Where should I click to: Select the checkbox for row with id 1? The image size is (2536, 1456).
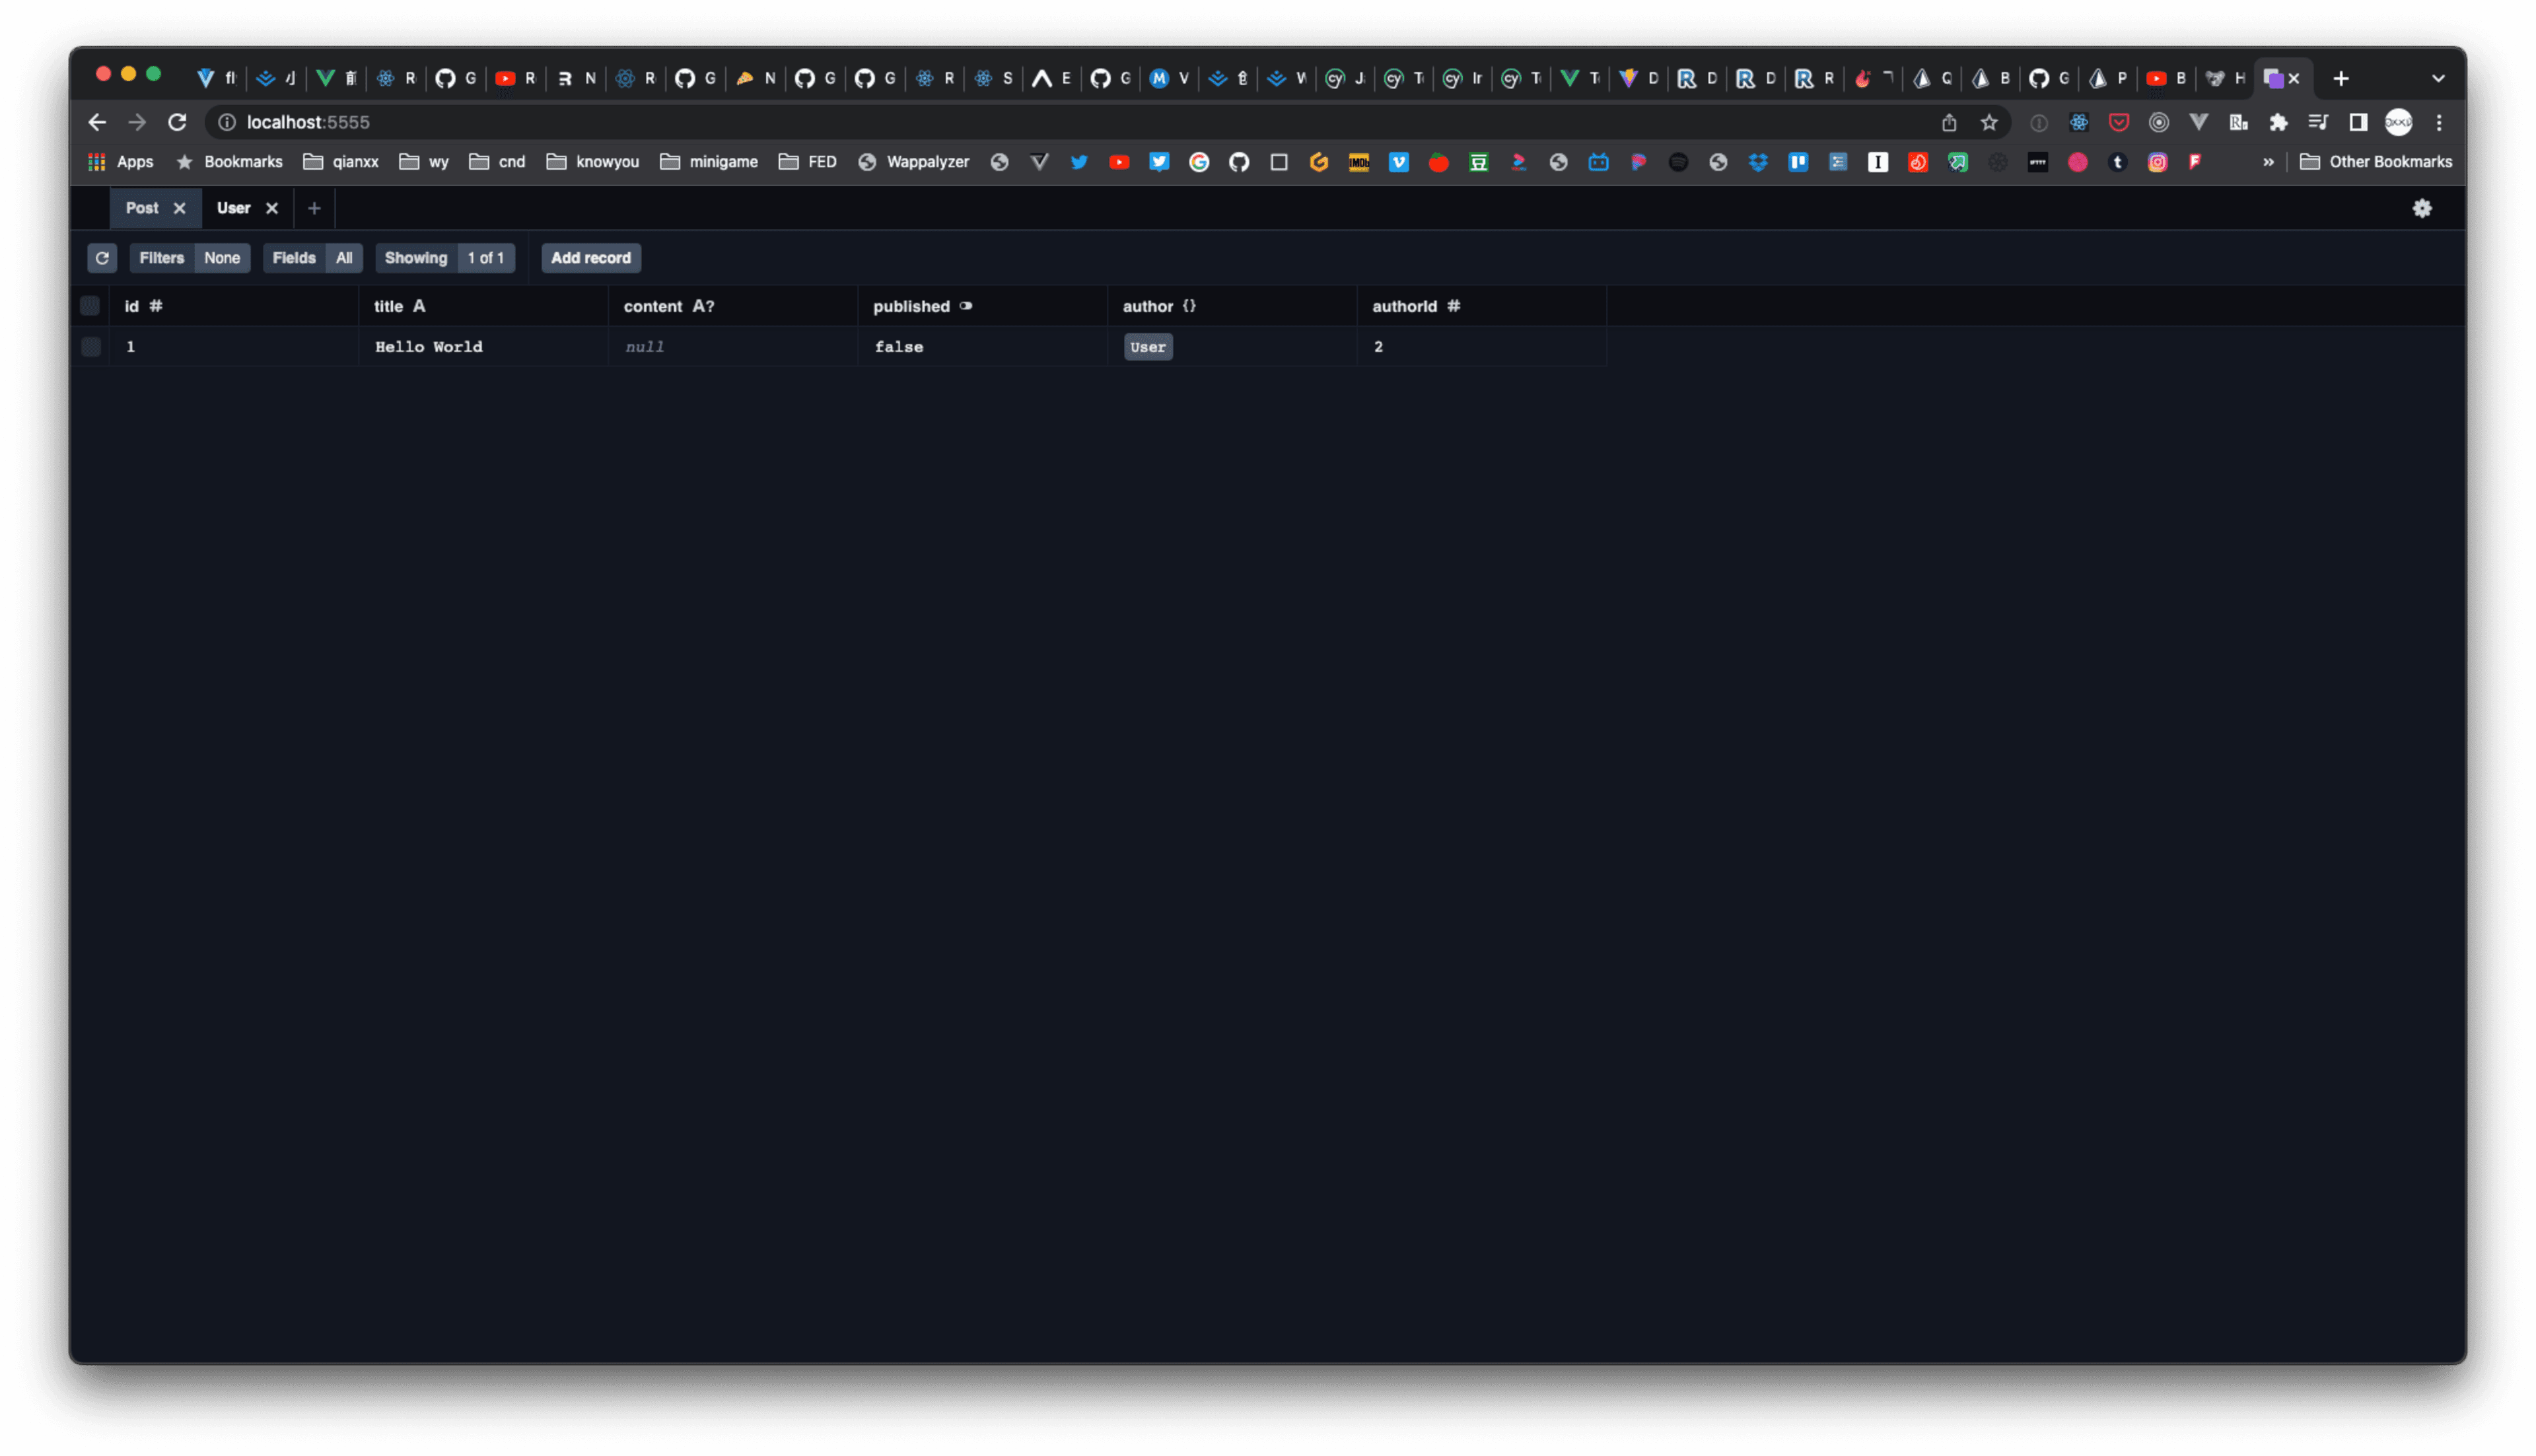pos(90,347)
